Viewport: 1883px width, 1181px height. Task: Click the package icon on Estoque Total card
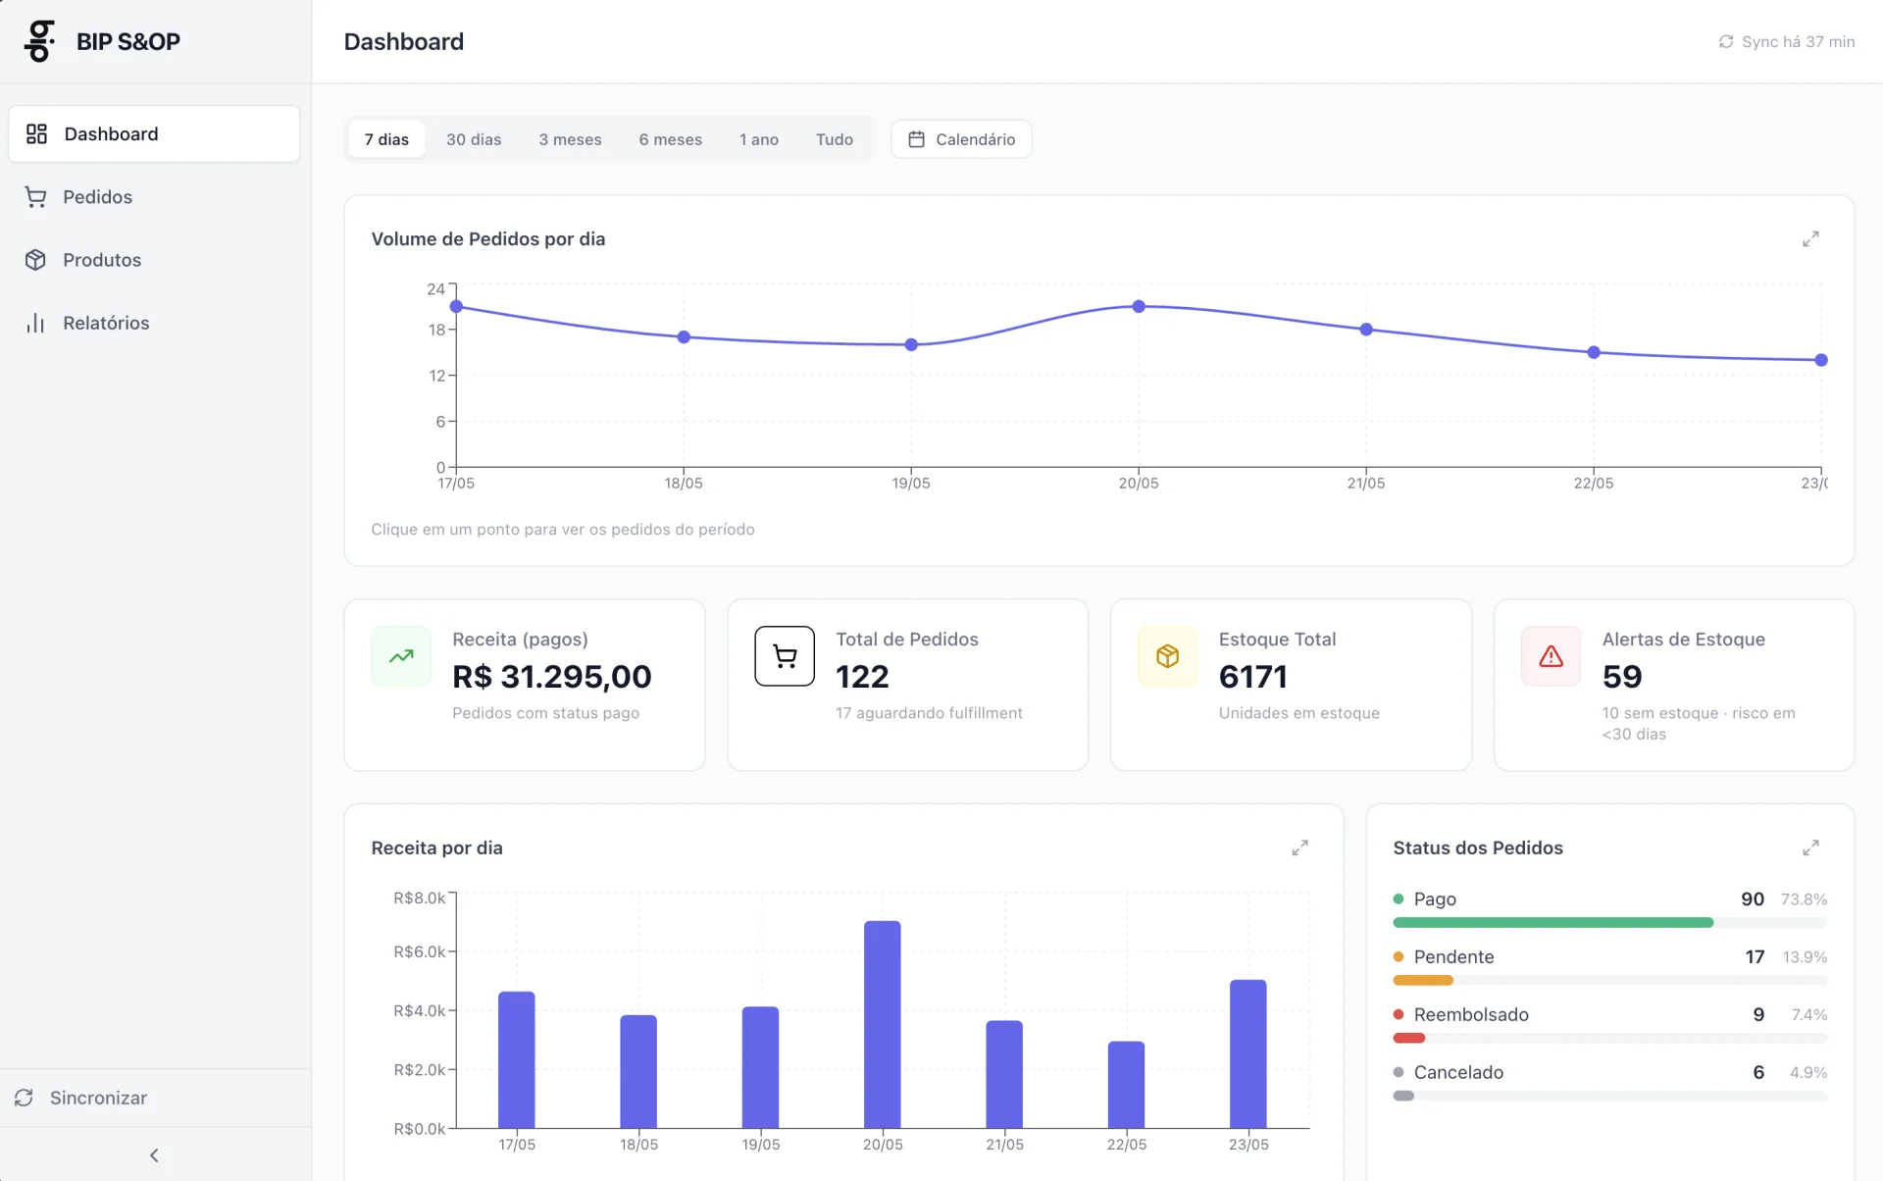(x=1167, y=656)
